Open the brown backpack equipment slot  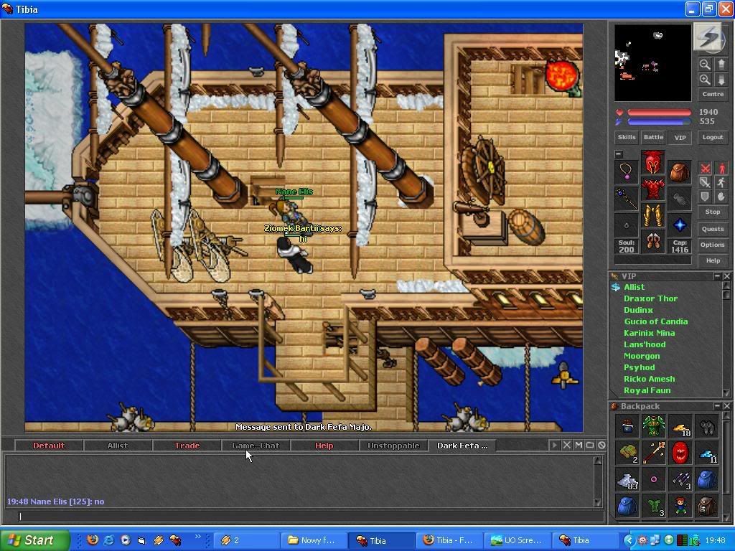coord(680,172)
